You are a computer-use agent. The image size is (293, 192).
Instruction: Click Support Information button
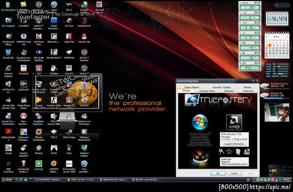pos(234,144)
